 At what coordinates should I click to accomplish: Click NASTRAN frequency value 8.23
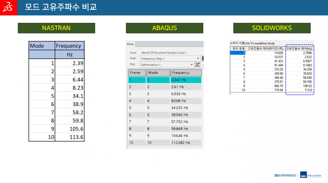pyautogui.click(x=78, y=88)
